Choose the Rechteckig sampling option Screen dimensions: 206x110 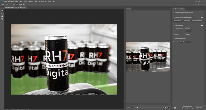(187, 21)
